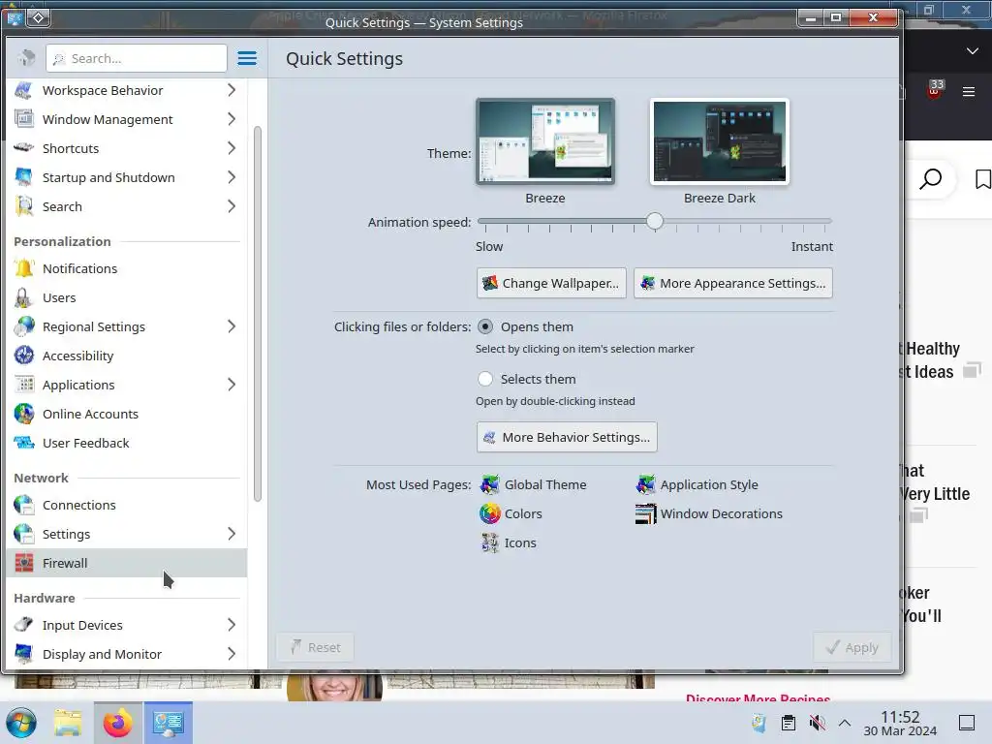Expand Display and Monitor chevron
The height and width of the screenshot is (744, 992).
tap(232, 654)
